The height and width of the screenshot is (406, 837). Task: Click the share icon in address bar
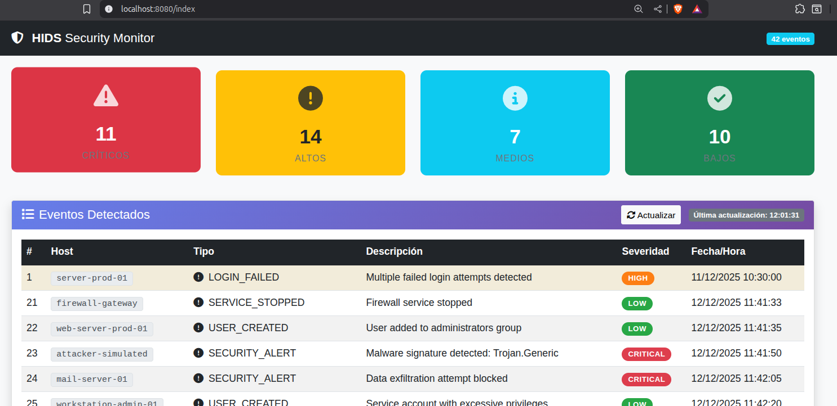[x=657, y=9]
